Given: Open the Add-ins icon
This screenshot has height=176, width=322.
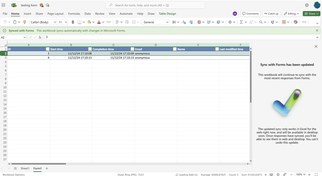Looking at the screenshot, I should (284, 22).
